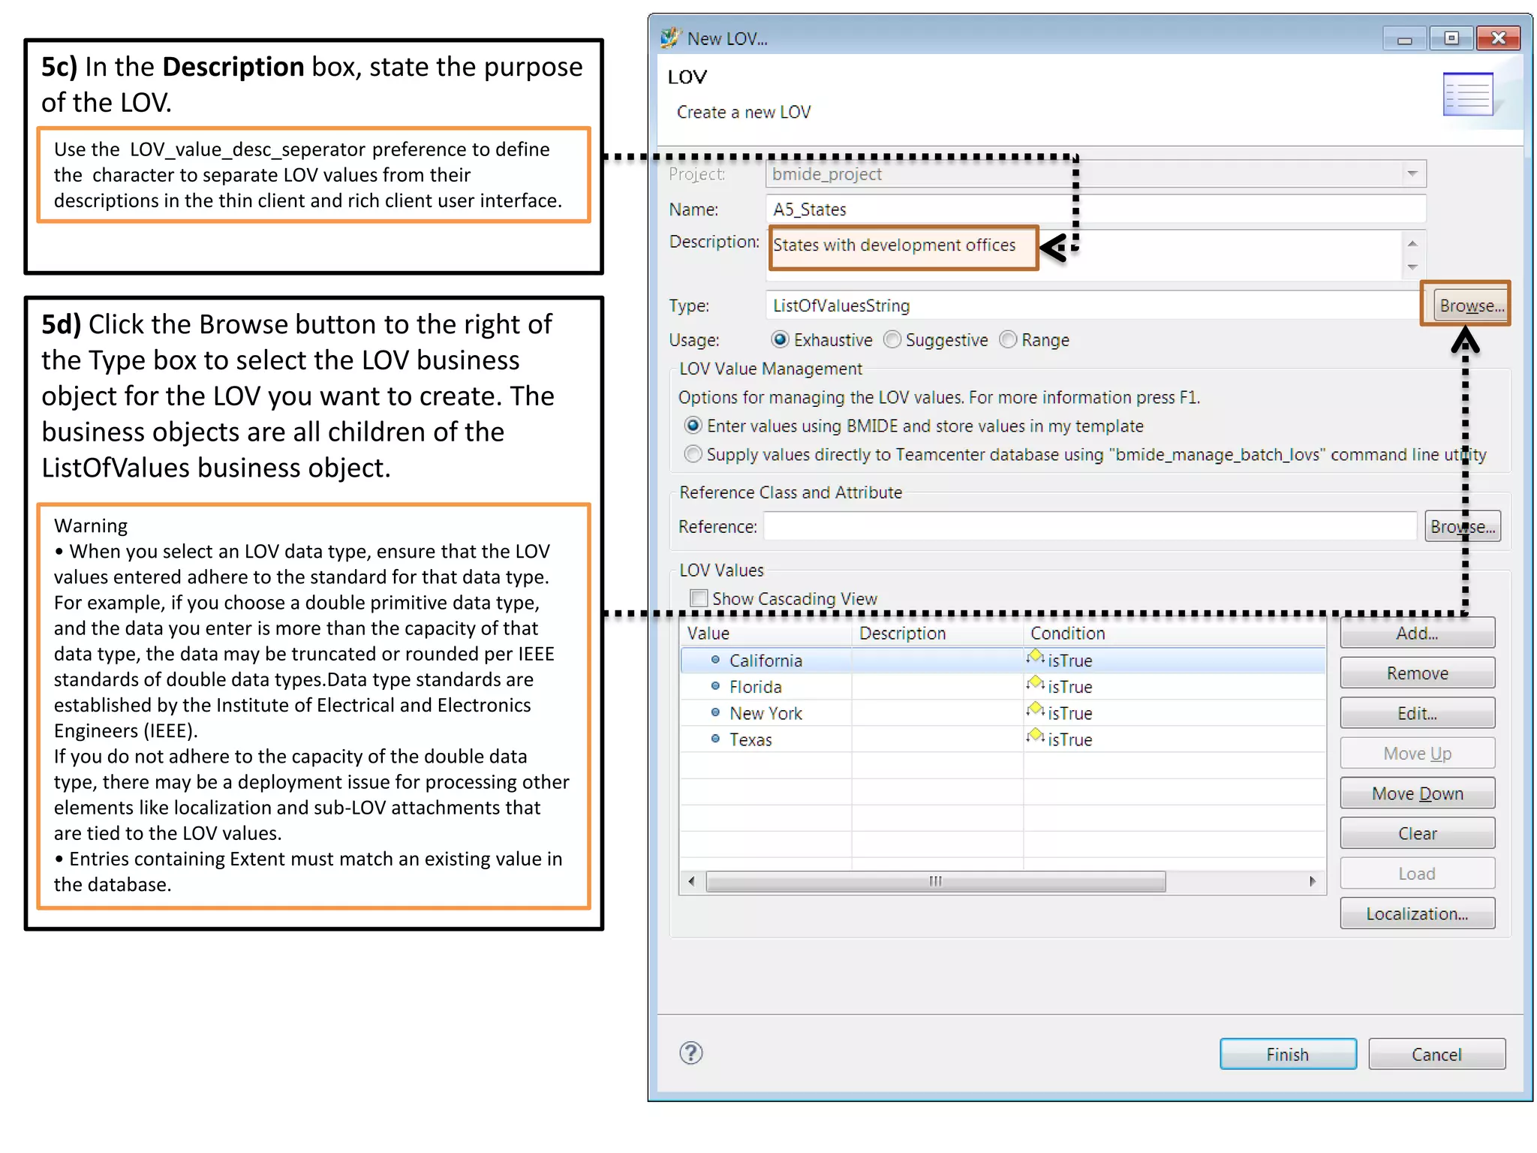Click Browse next to the Type box
1537x1153 pixels.
1471,306
